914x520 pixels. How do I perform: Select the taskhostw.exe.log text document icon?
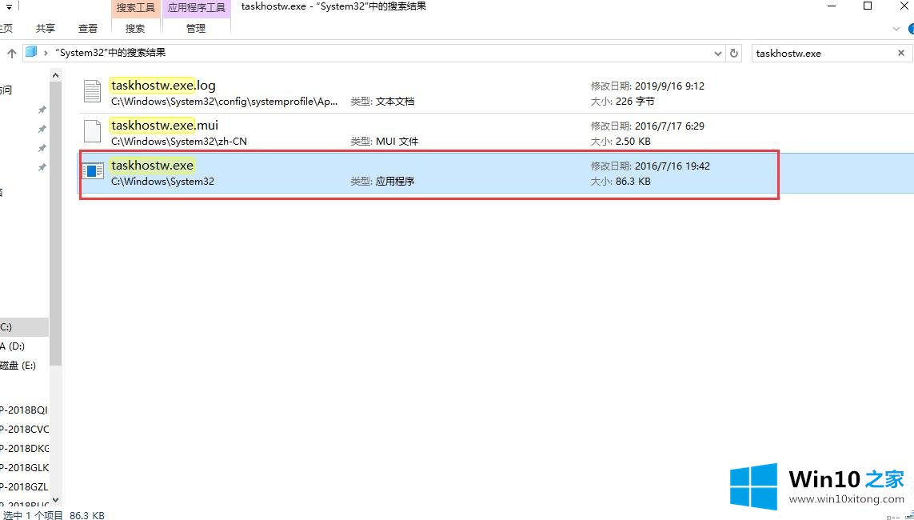point(92,91)
